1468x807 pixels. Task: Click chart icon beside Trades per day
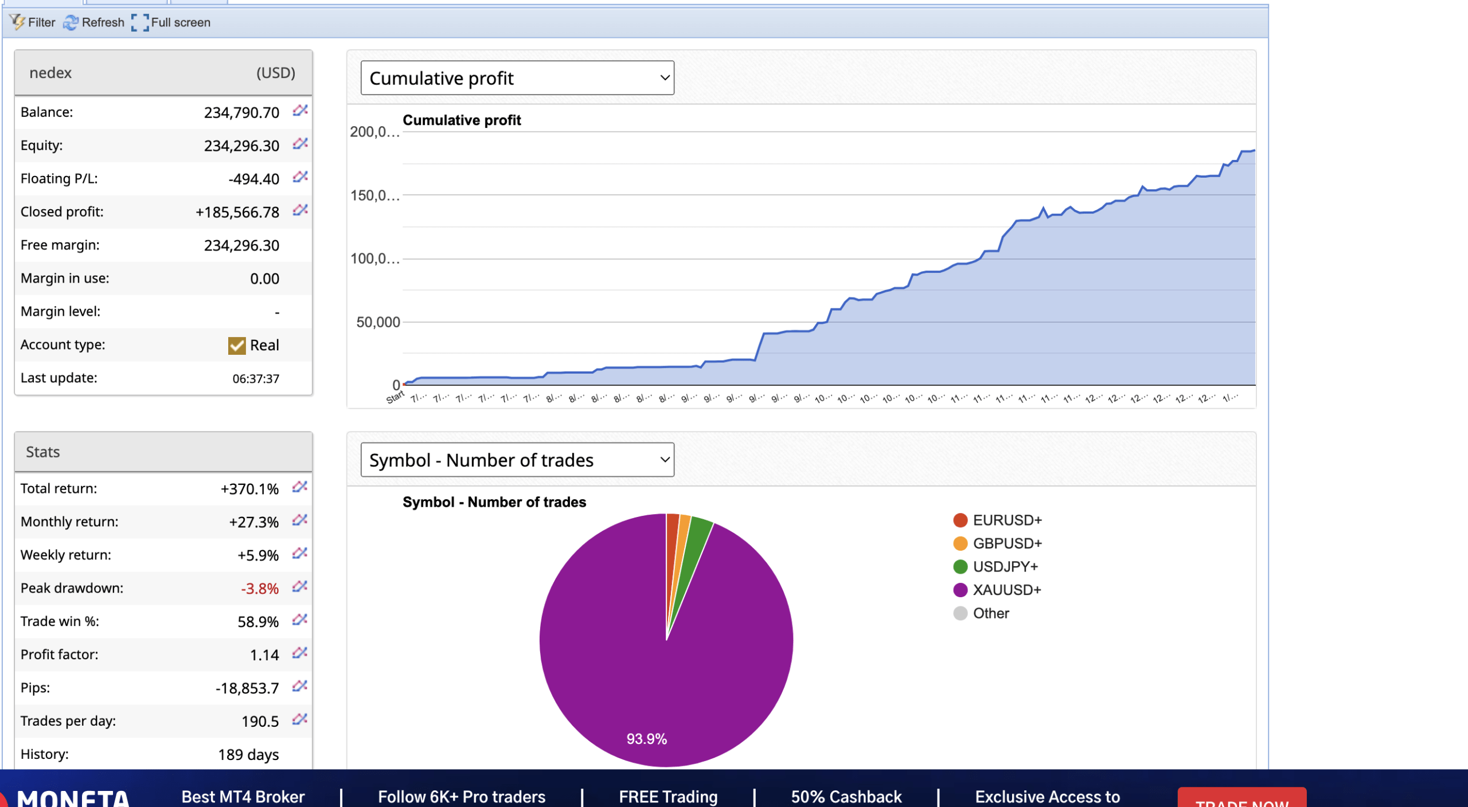pyautogui.click(x=299, y=719)
